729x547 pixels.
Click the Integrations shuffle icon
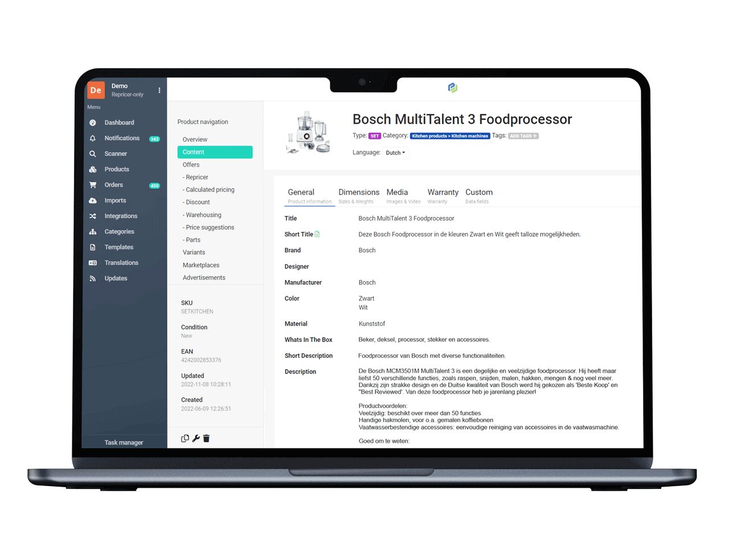point(93,216)
